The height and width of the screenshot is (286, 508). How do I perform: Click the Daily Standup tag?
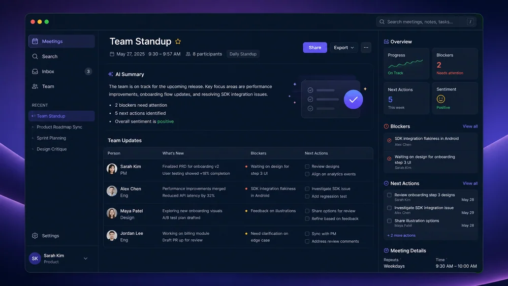tap(243, 54)
